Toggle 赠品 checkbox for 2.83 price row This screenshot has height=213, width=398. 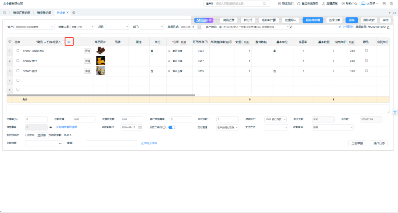[x=366, y=51]
